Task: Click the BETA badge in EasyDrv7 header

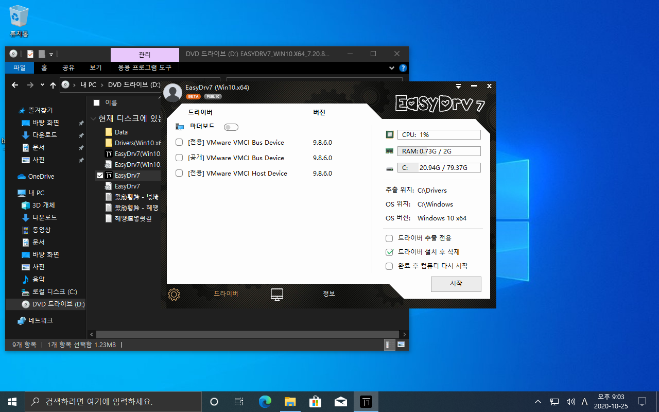Action: click(193, 96)
